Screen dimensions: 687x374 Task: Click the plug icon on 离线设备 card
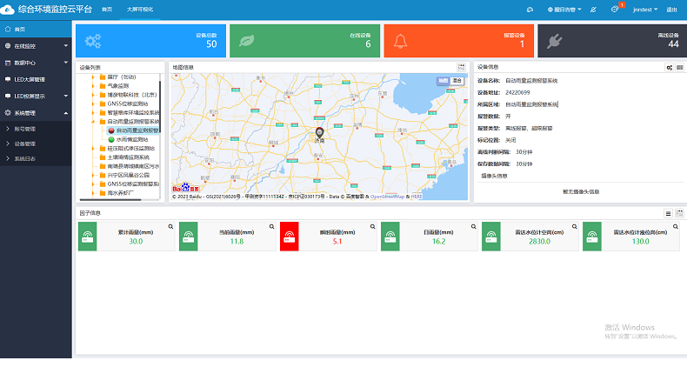pyautogui.click(x=555, y=41)
